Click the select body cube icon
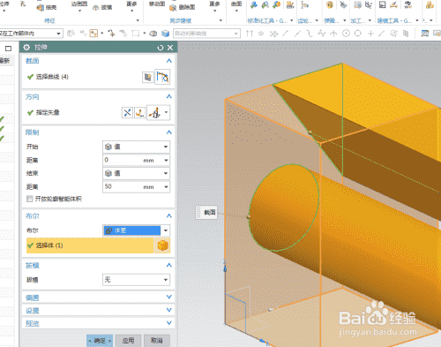This screenshot has height=347, width=441. pos(162,245)
